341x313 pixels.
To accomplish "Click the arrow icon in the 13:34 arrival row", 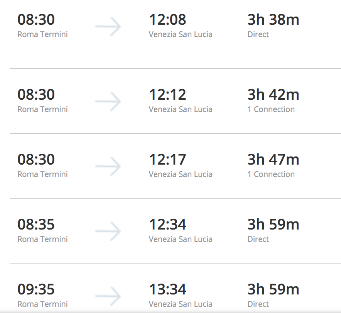I will pyautogui.click(x=108, y=296).
